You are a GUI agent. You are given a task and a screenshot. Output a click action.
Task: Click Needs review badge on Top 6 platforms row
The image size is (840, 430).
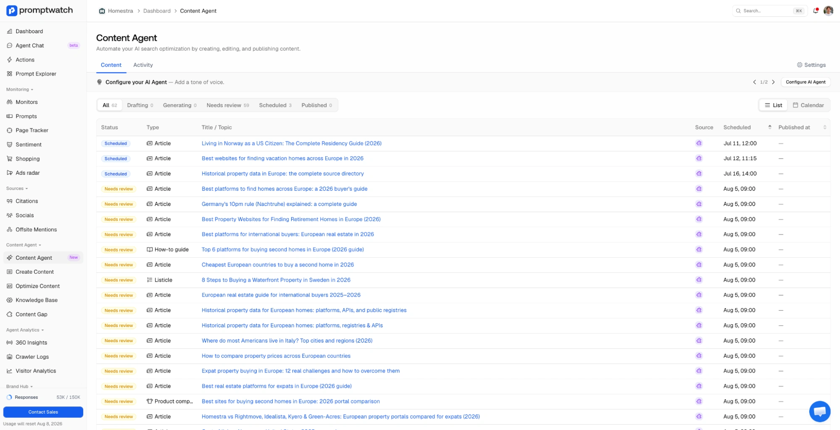coord(118,250)
